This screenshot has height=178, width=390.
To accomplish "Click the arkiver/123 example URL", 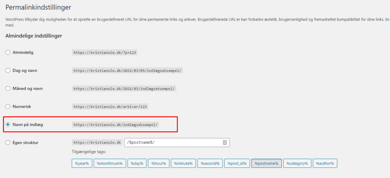I will pos(110,107).
